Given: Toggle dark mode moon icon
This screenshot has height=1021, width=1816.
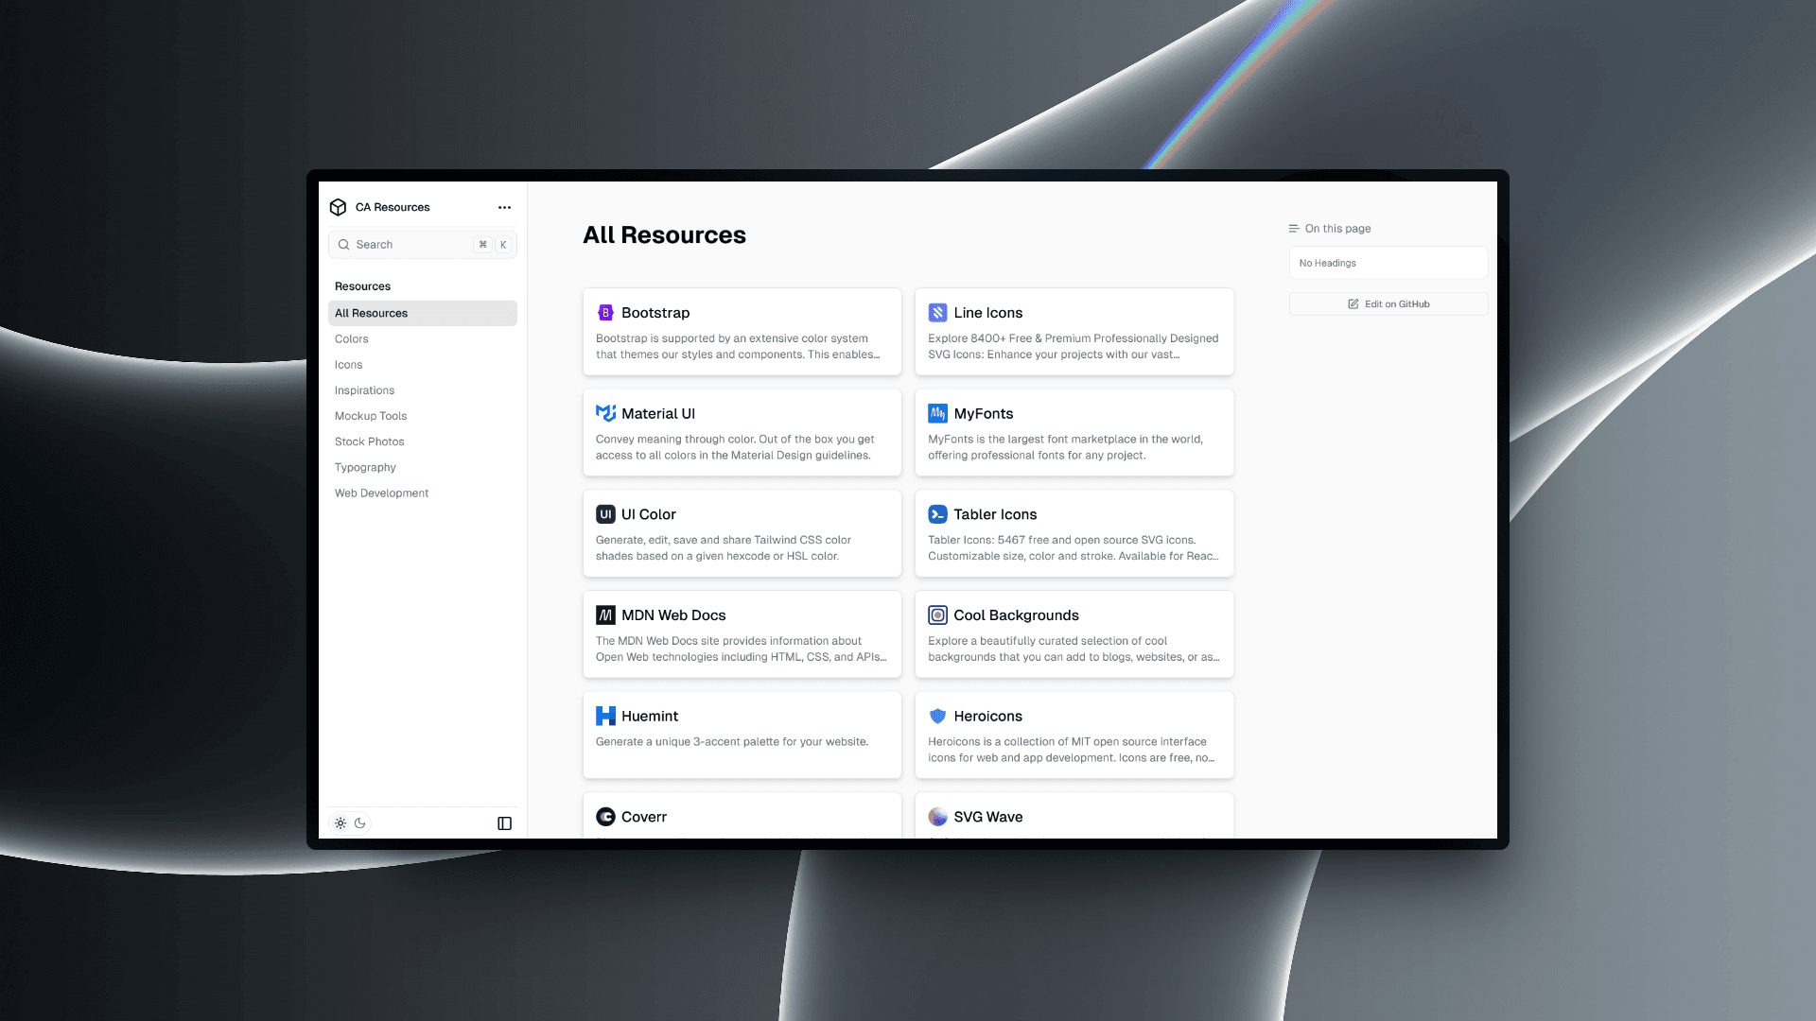Looking at the screenshot, I should (359, 822).
